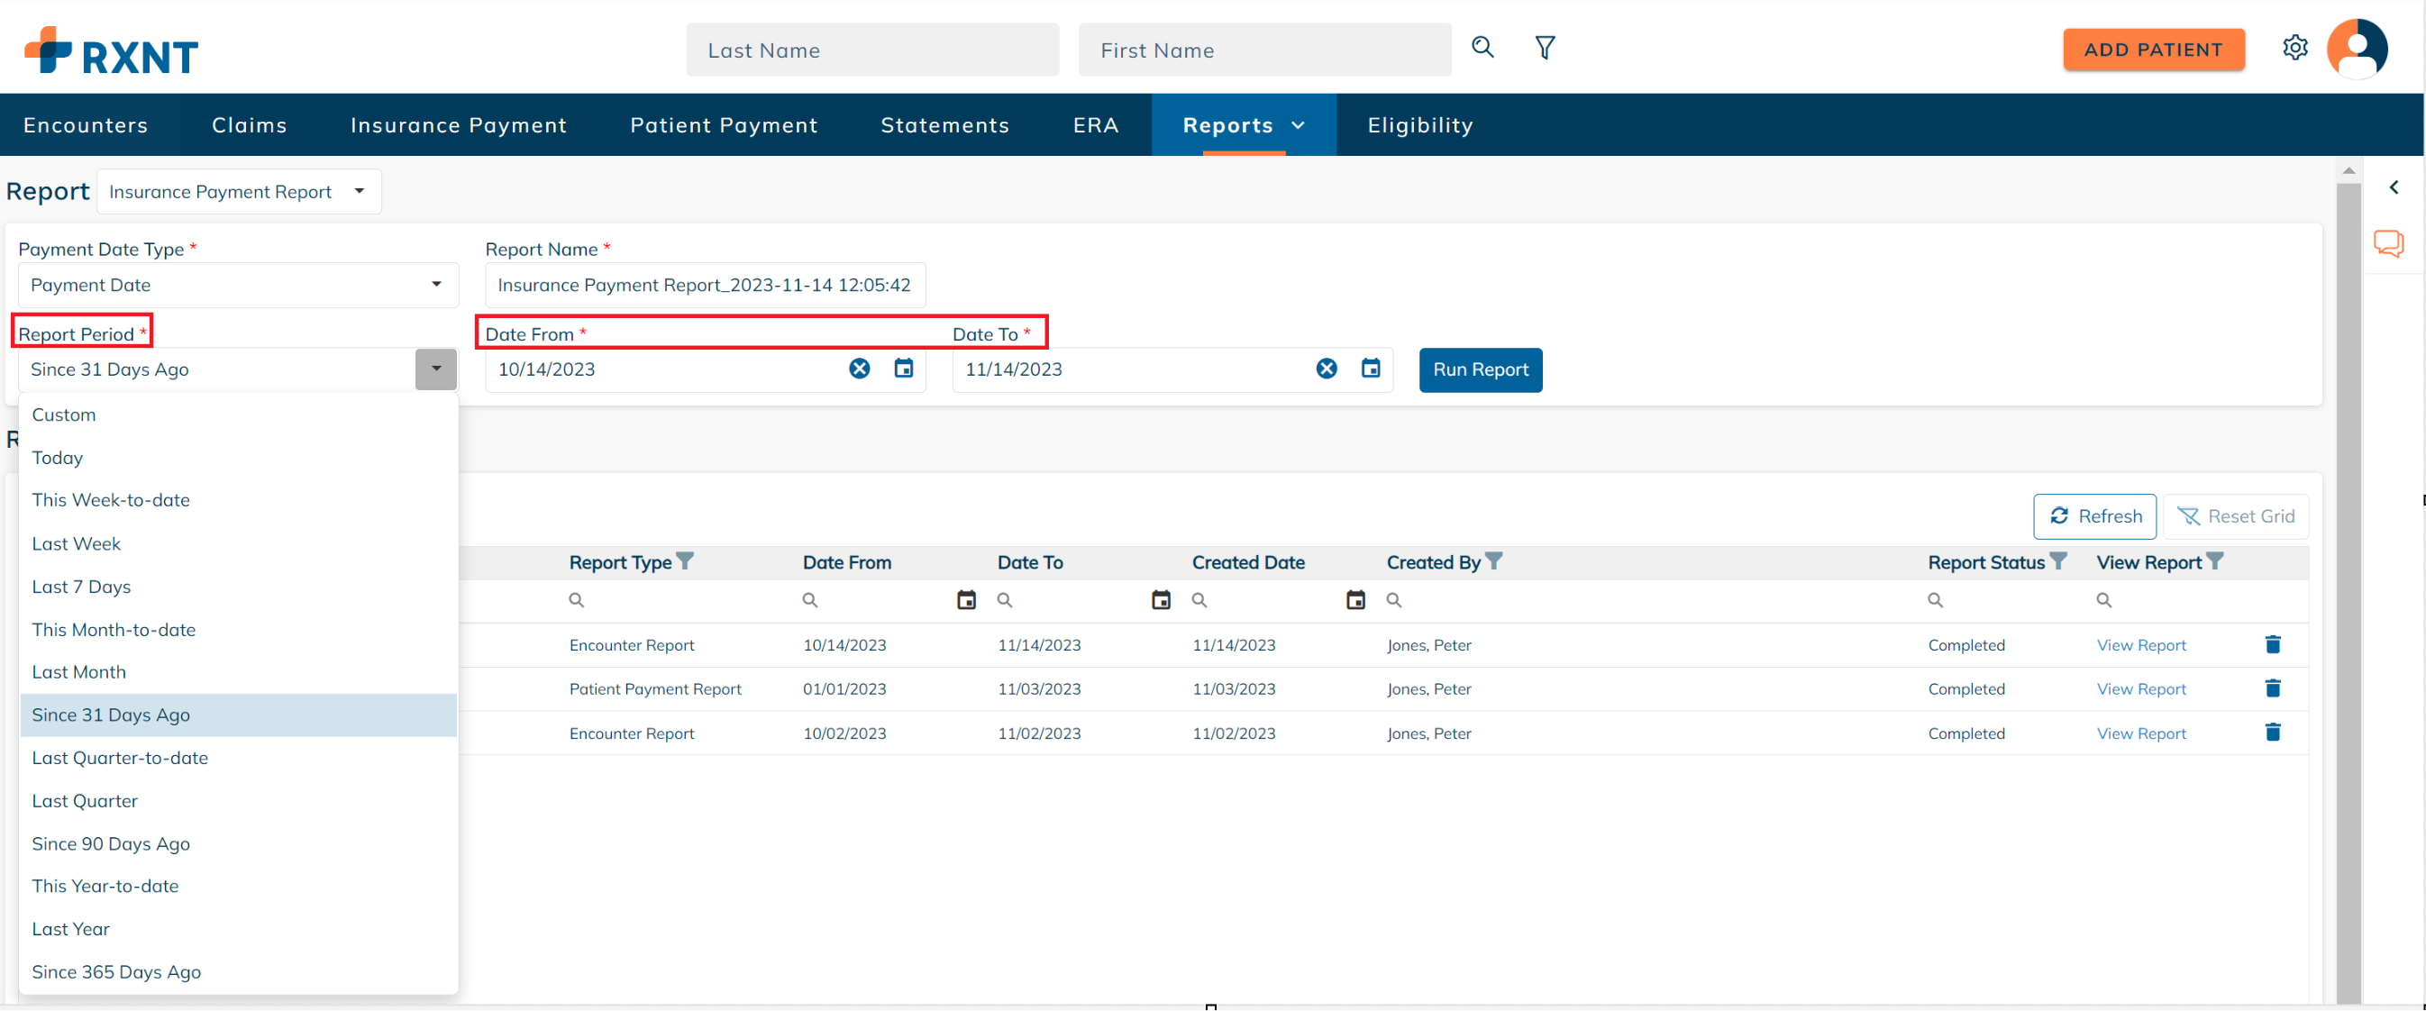The width and height of the screenshot is (2426, 1011).
Task: Open View Report for the Patient Payment Report
Action: click(2140, 688)
